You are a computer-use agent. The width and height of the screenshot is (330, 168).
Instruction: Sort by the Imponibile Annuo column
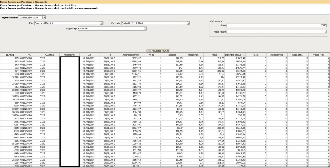[x=130, y=54]
